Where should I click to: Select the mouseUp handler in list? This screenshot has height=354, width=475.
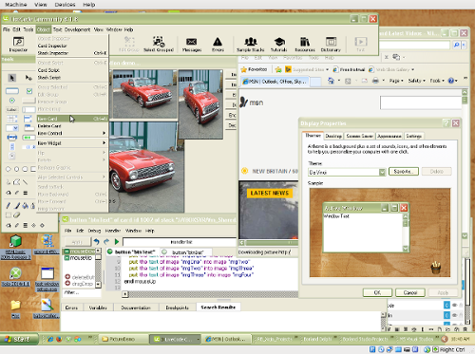[79, 258]
